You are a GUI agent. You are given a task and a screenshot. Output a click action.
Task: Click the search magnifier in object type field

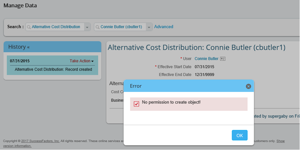point(29,27)
